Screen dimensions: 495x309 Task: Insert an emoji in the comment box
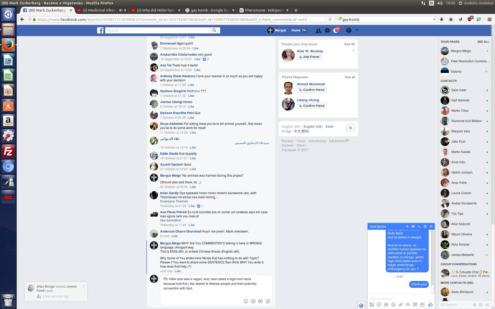pos(246,301)
